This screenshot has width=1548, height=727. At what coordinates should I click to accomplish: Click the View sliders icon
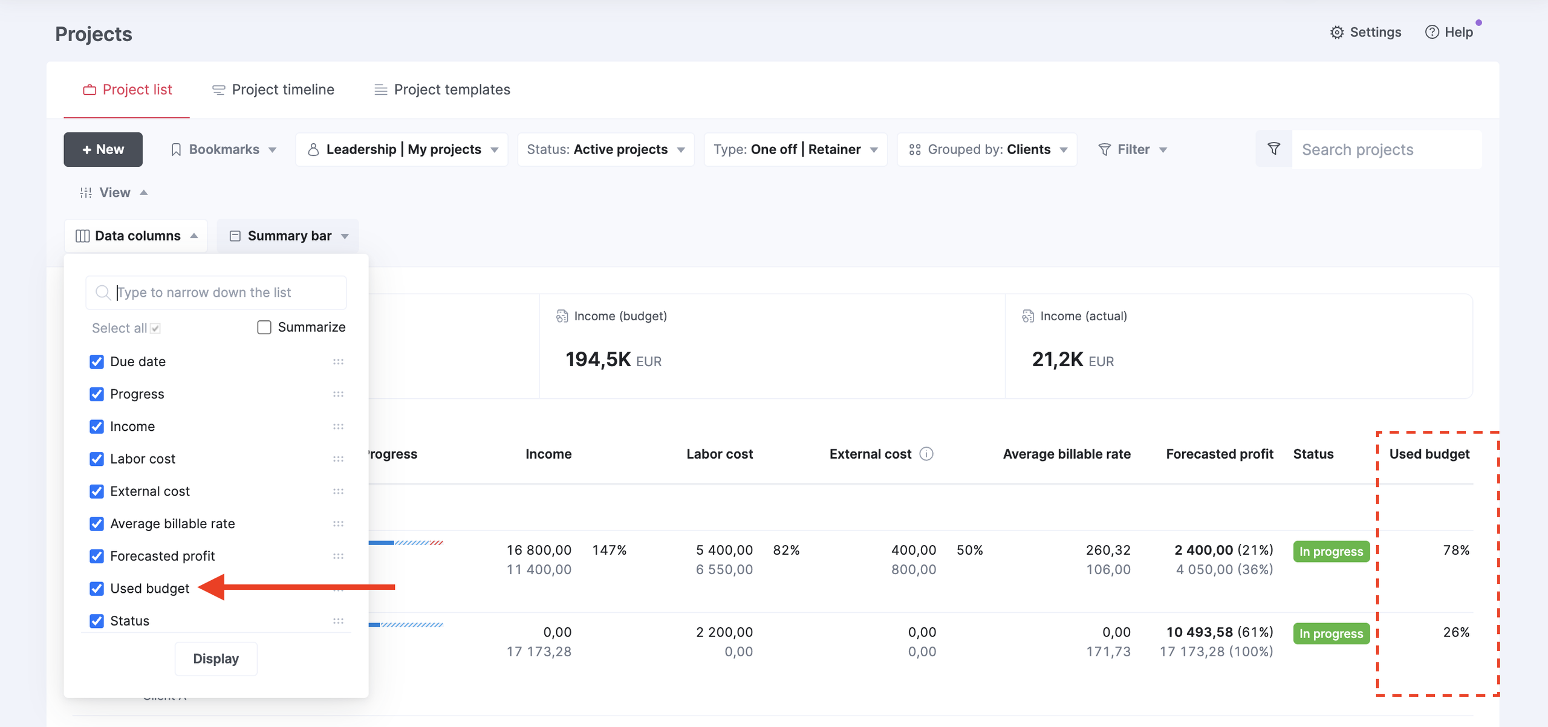86,193
